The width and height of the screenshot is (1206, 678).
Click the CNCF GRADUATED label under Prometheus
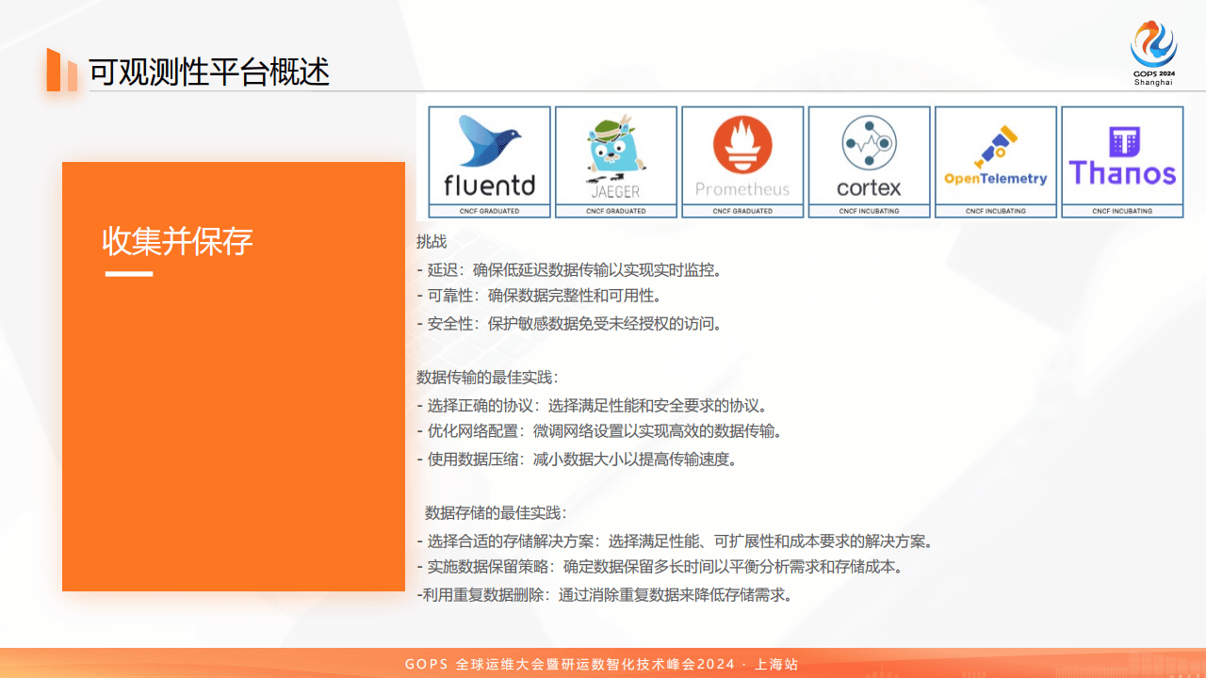pos(742,211)
